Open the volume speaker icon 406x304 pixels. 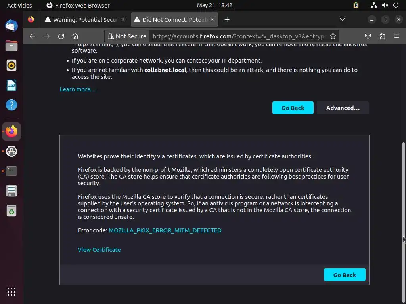385,5
